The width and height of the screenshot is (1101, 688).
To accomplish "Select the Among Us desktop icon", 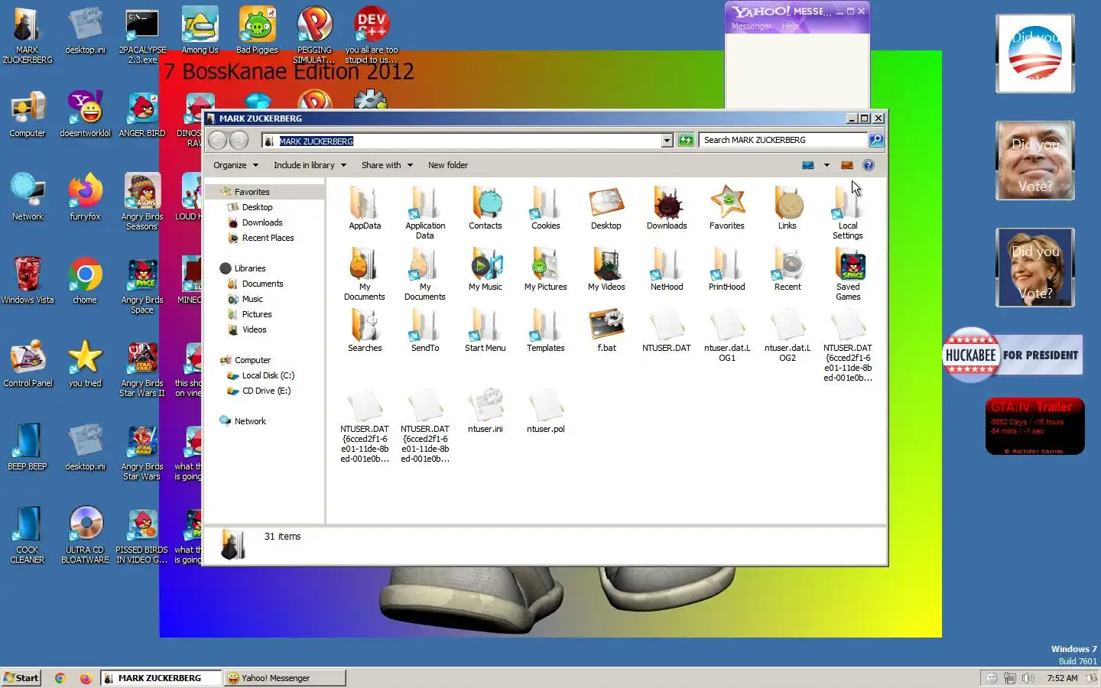I will point(200,31).
